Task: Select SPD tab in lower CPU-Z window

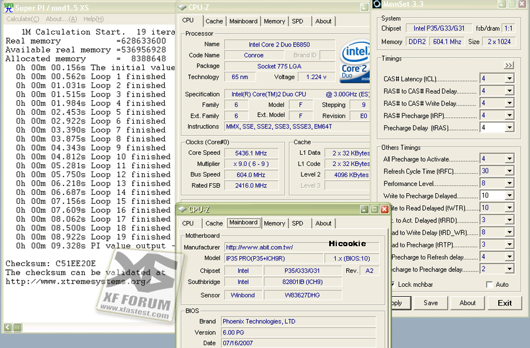Action: [x=297, y=223]
